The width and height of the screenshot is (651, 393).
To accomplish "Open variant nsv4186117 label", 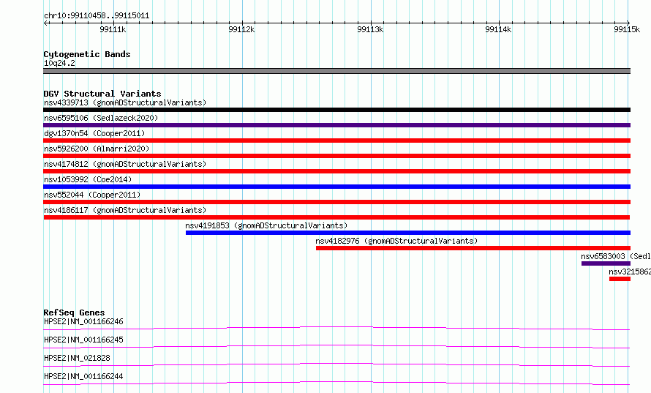I will coord(125,210).
